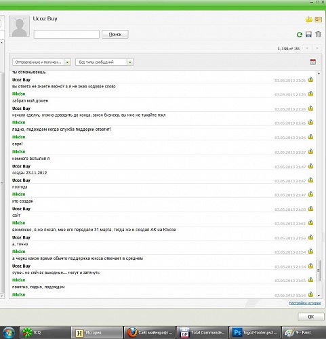Click the Windows Start button
Screen dimensions: 326x339
(8, 333)
